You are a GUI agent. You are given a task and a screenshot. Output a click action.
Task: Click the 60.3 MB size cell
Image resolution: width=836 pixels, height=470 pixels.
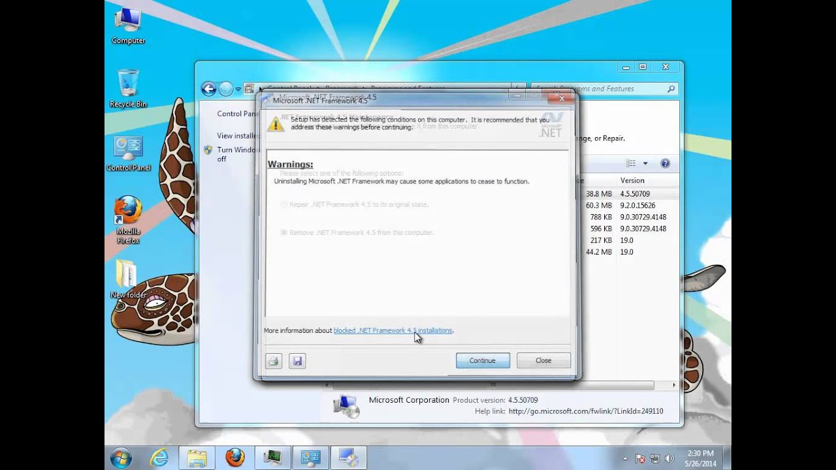tap(599, 206)
